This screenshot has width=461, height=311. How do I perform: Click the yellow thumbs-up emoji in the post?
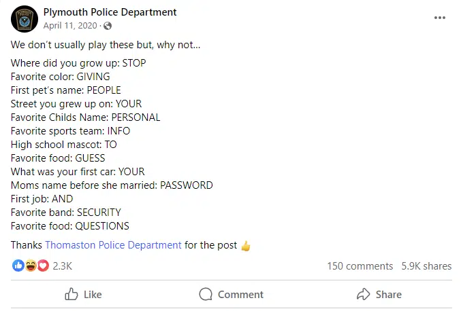coord(246,245)
